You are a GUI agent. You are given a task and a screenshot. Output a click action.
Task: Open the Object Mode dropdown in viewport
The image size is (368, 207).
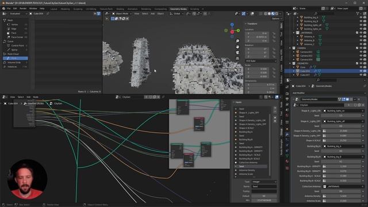(x=122, y=14)
